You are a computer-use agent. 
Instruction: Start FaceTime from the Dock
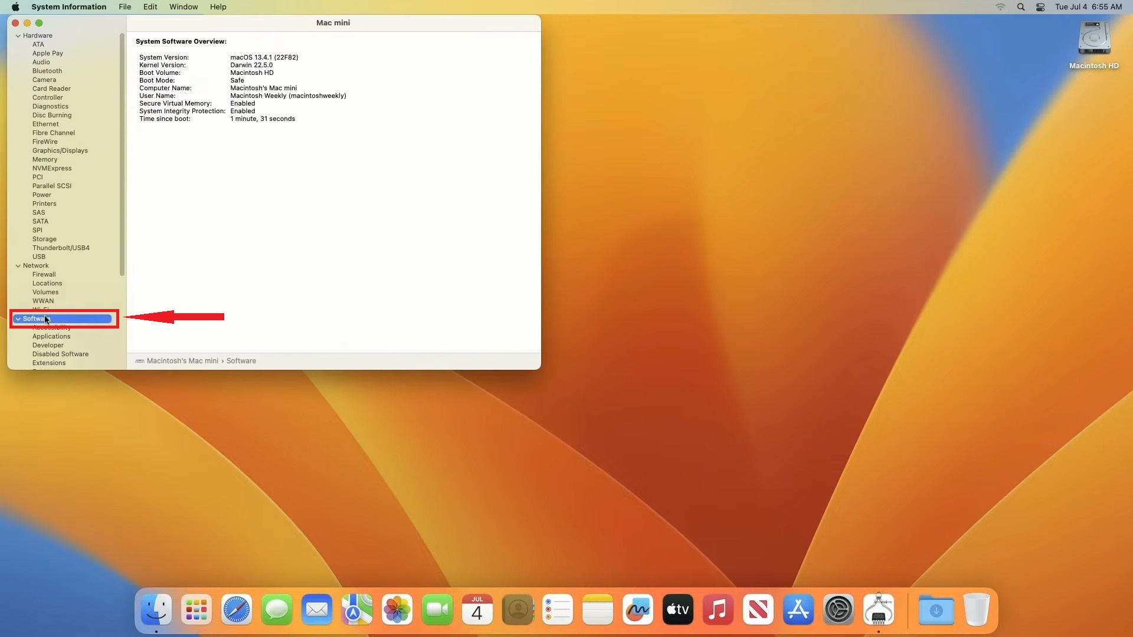pyautogui.click(x=437, y=609)
